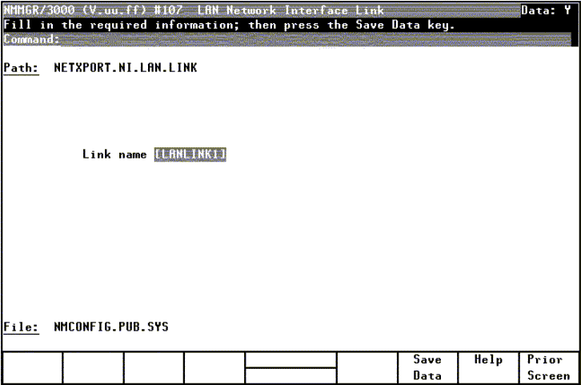Click the NMMGR/3000 screen number #107
Screen dimensions: 581x385
coord(168,10)
